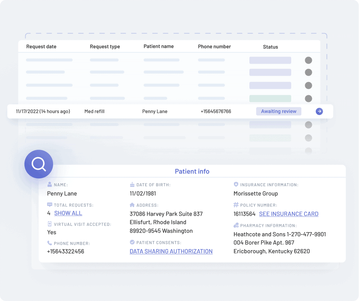Click the home icon beside Address
The image size is (359, 301).
point(132,205)
